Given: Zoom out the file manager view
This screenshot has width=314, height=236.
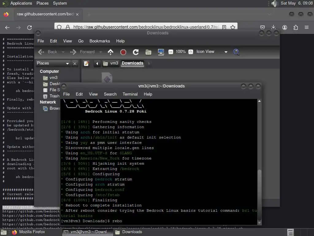Looking at the screenshot, I should coord(170,52).
